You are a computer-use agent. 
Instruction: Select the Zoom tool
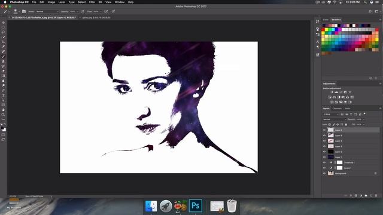point(3,115)
